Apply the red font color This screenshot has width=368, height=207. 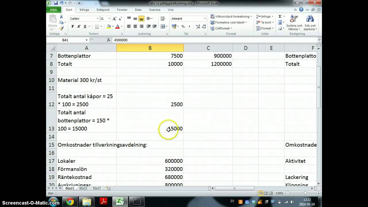click(117, 26)
